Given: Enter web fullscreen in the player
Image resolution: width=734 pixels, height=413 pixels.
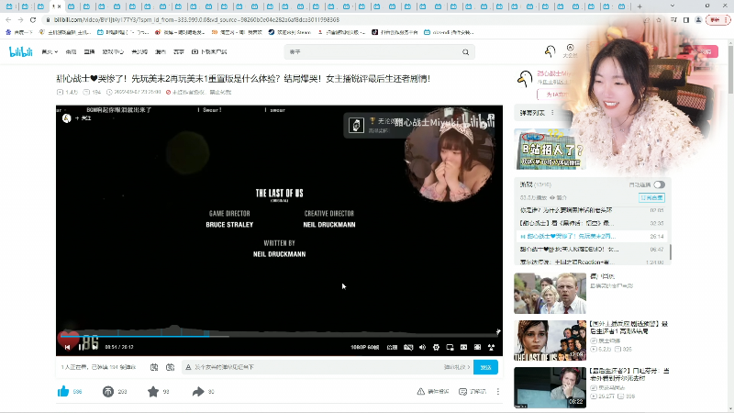Looking at the screenshot, I should (x=477, y=347).
